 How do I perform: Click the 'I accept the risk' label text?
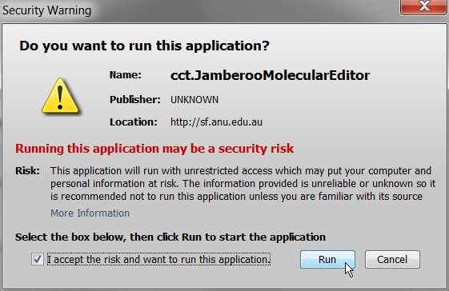point(158,260)
